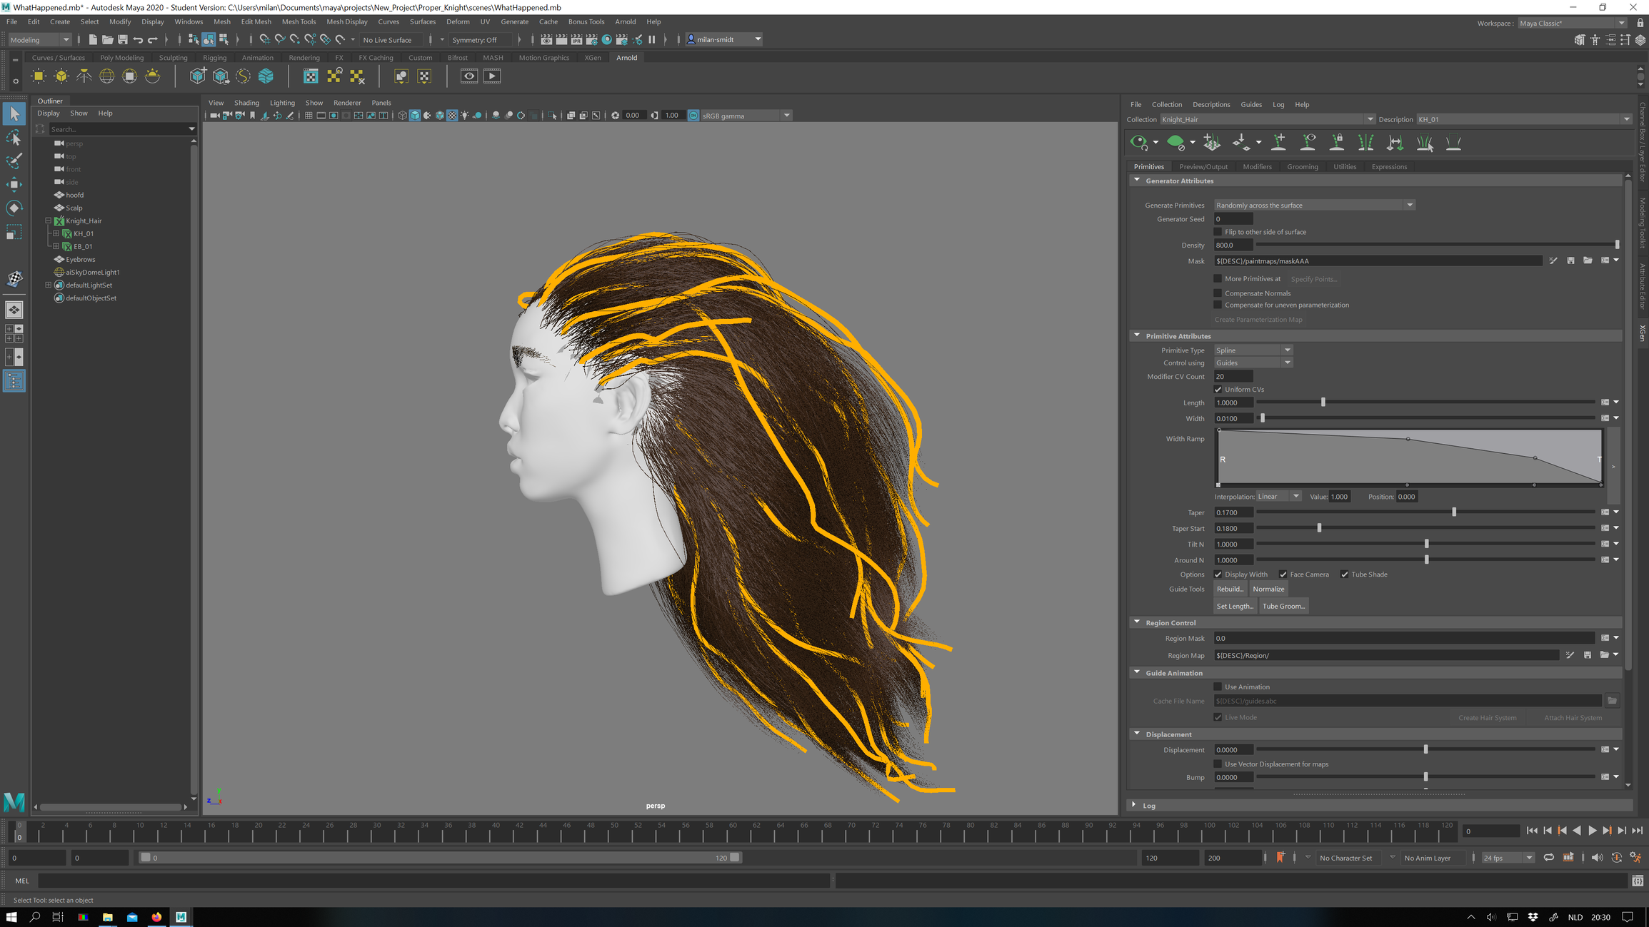Open the Generate Primitives dropdown
The width and height of the screenshot is (1649, 927).
coord(1314,206)
